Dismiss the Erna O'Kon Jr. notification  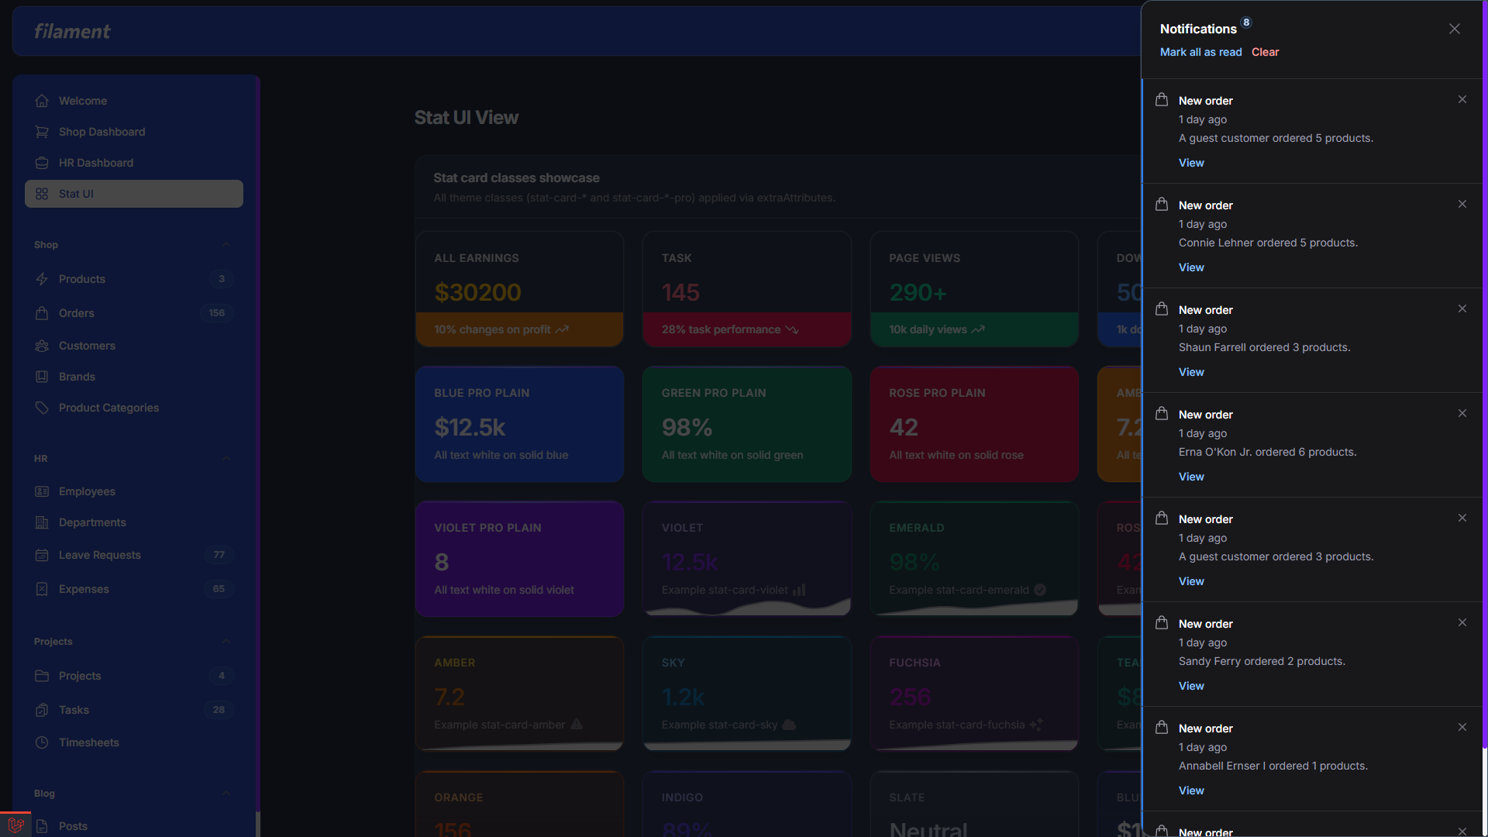pyautogui.click(x=1462, y=413)
